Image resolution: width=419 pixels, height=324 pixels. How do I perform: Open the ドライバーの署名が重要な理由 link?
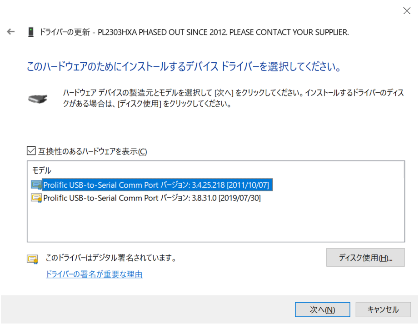[x=94, y=274]
